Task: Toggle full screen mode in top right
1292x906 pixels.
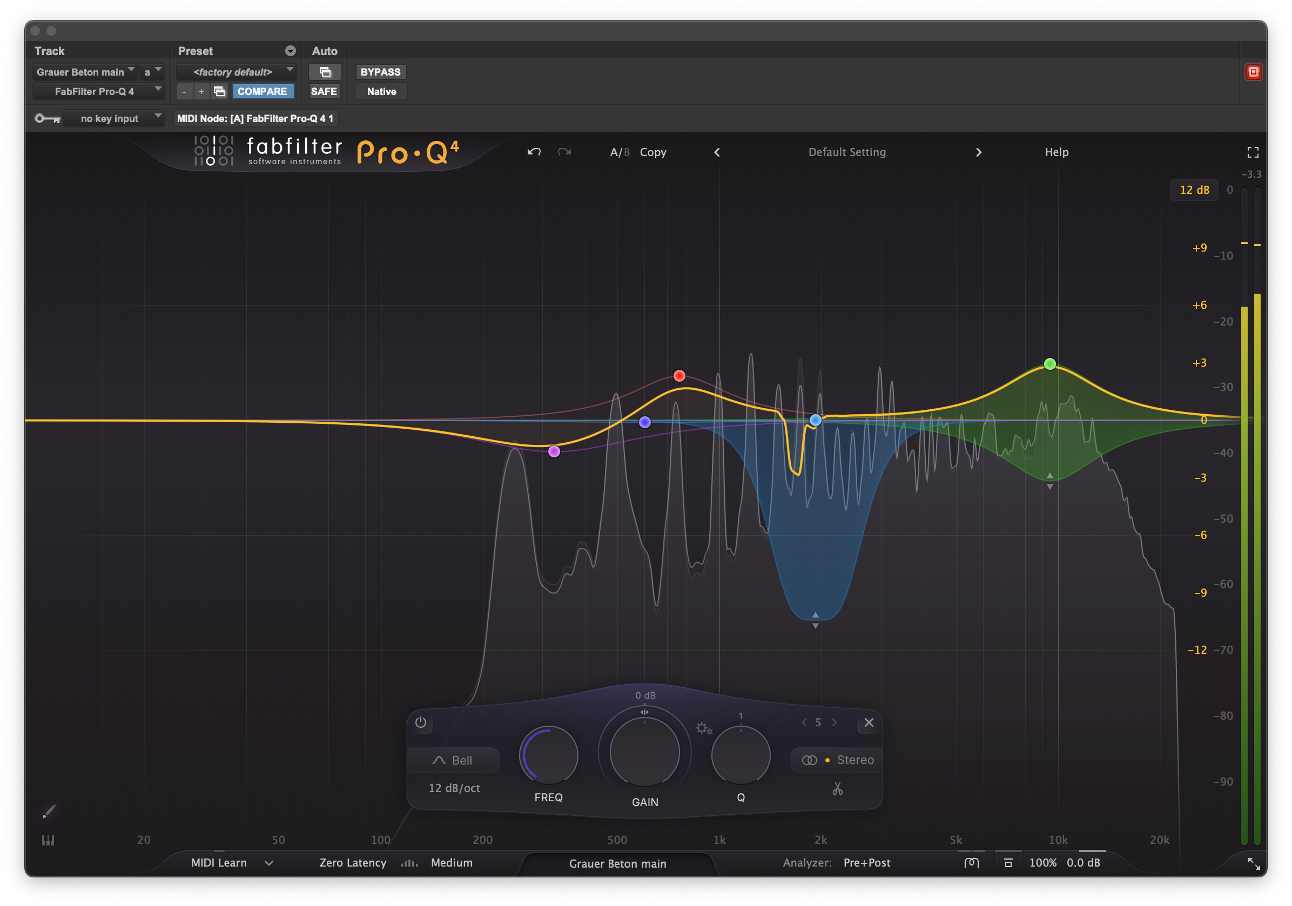Action: pyautogui.click(x=1252, y=152)
